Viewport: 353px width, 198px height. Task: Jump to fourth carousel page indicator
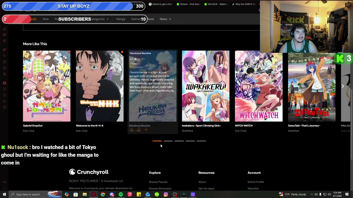pyautogui.click(x=190, y=141)
